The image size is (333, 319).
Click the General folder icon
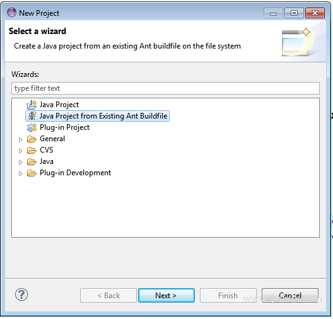click(32, 139)
